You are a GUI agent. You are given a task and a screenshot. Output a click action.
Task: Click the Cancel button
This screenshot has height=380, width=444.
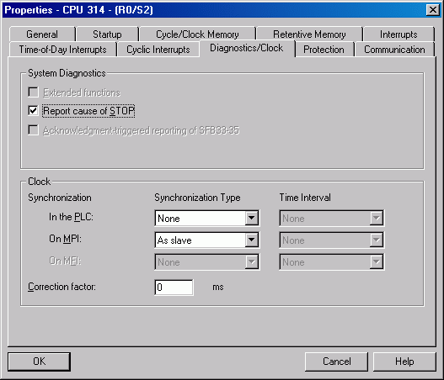336,362
